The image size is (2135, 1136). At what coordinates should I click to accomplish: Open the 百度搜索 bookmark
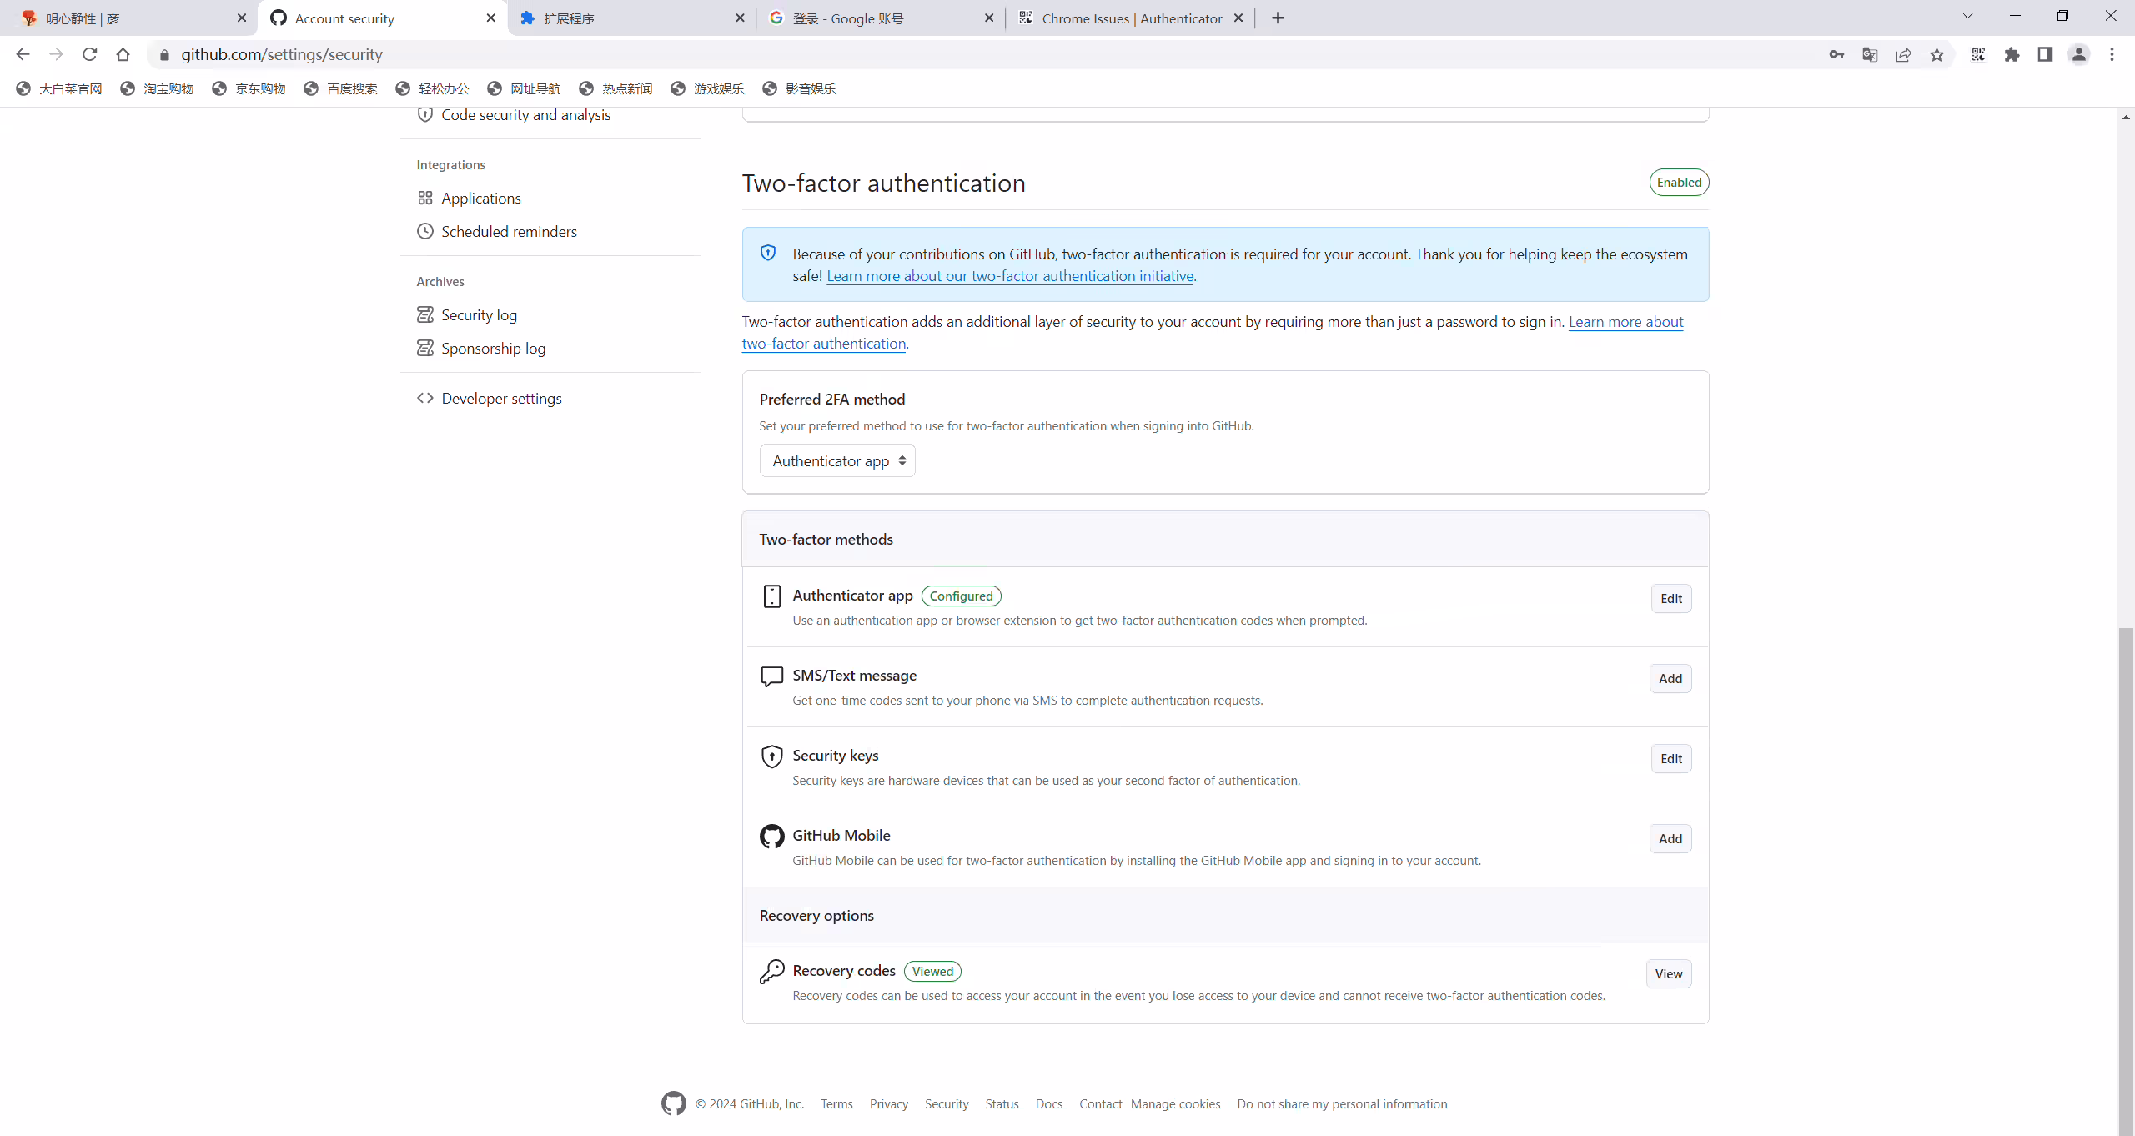pos(341,88)
